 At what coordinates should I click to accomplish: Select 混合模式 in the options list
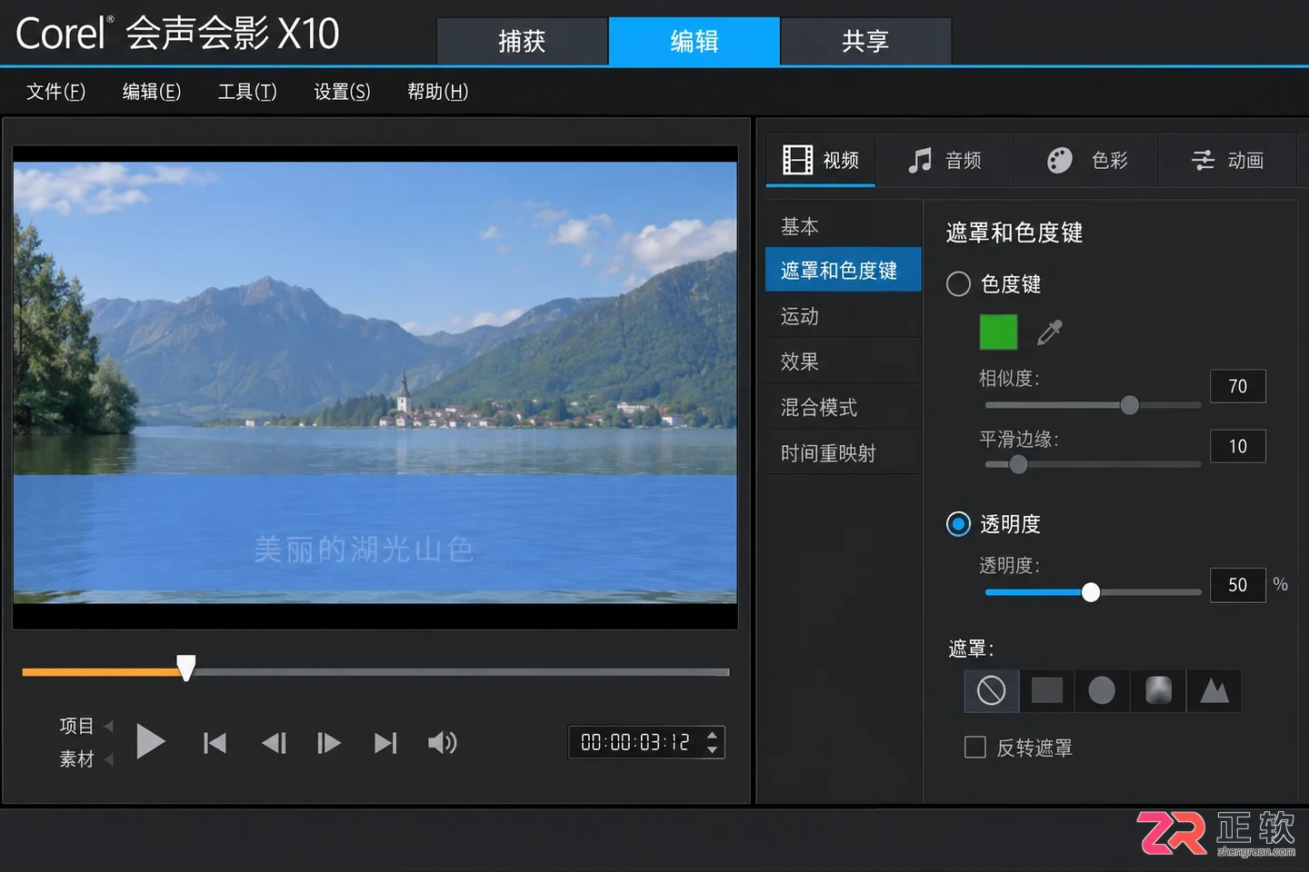pos(843,407)
